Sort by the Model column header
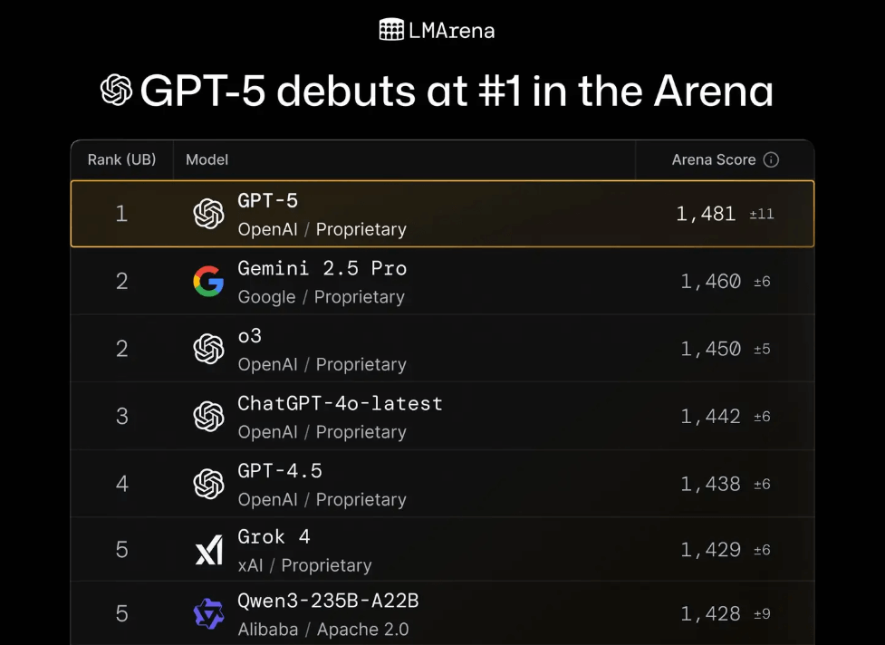 pyautogui.click(x=207, y=159)
